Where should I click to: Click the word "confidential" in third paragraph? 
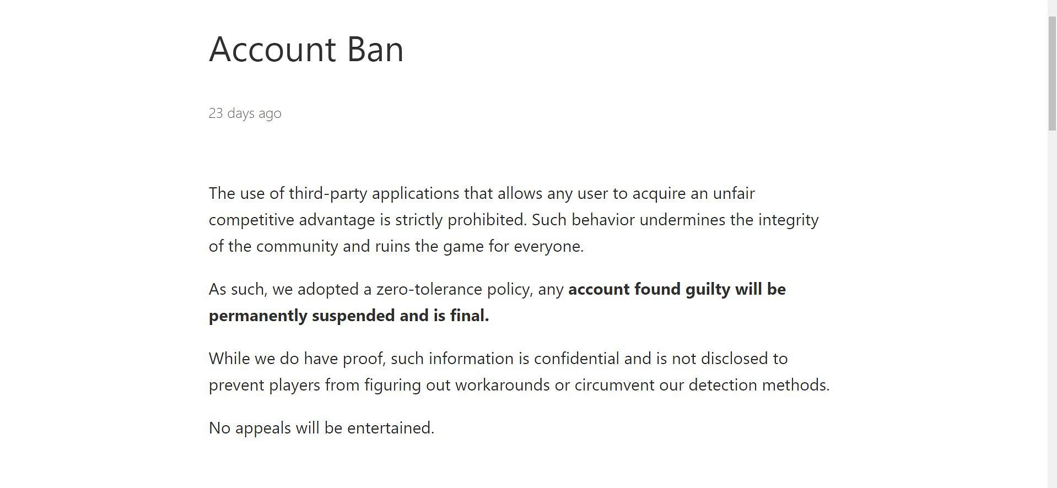click(x=576, y=359)
